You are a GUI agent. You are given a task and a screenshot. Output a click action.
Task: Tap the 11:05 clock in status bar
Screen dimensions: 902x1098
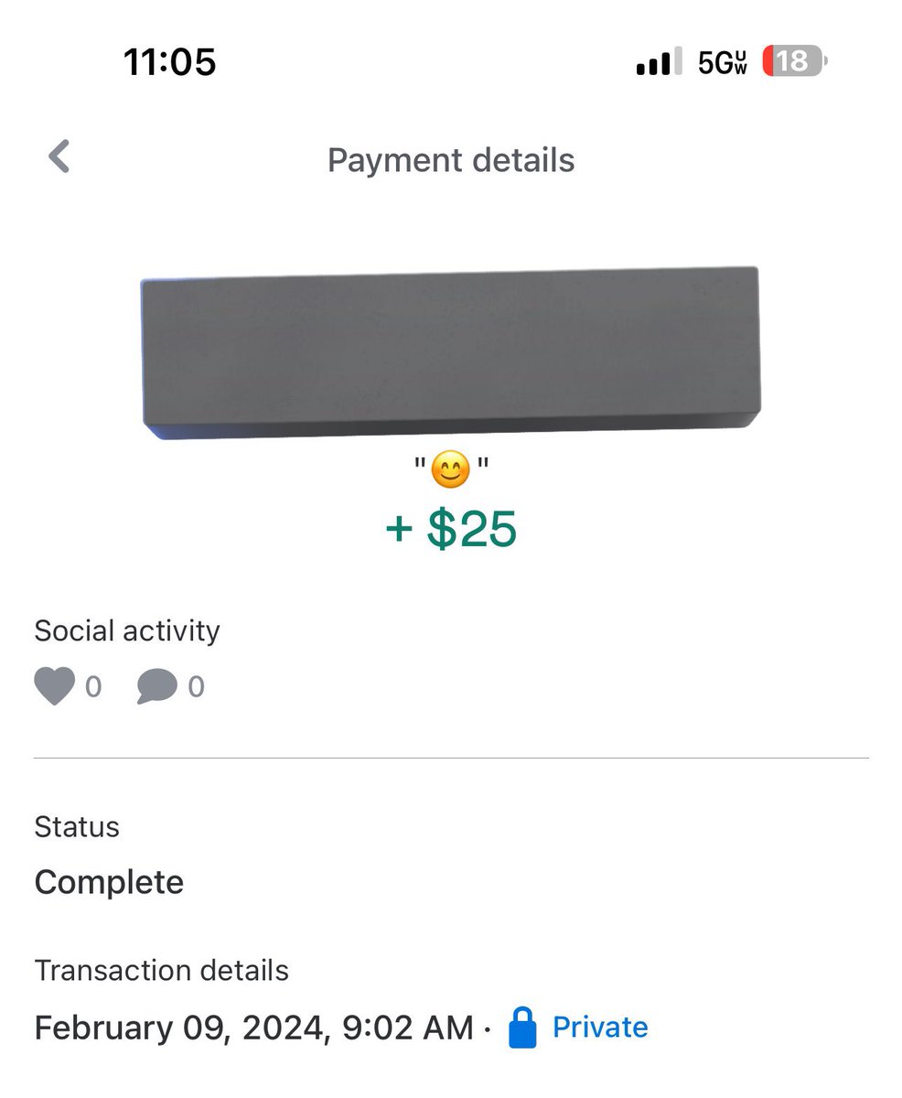169,61
